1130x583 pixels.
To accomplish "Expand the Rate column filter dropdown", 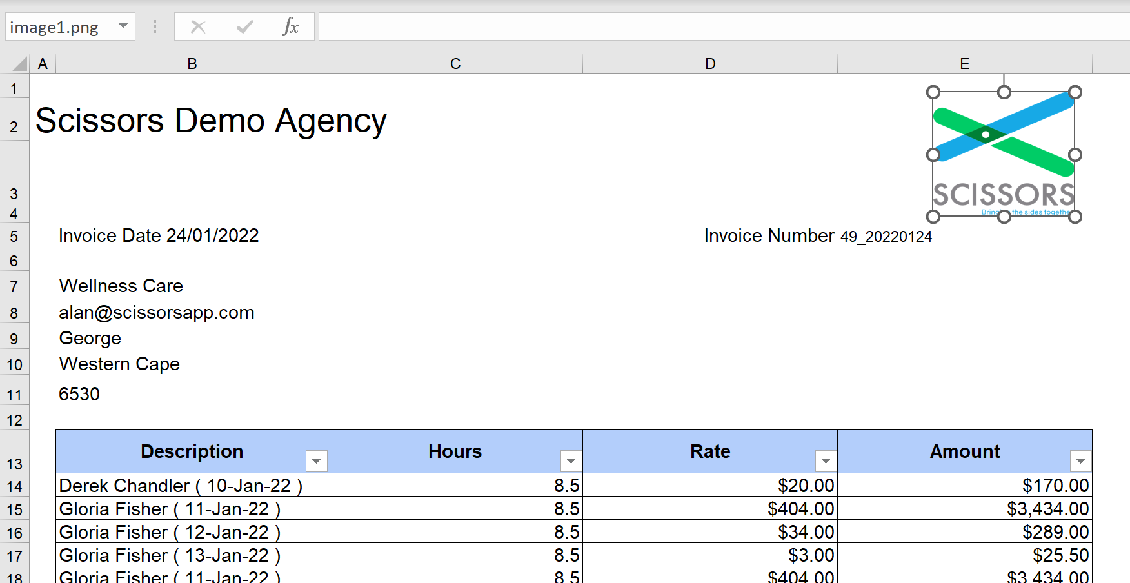I will click(826, 461).
